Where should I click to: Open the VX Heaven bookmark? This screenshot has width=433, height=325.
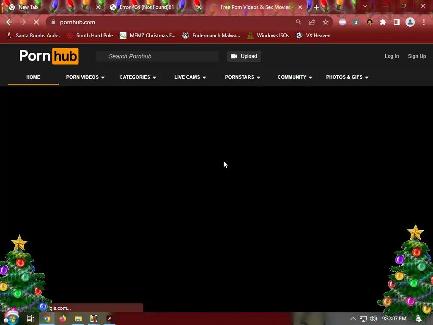point(313,36)
